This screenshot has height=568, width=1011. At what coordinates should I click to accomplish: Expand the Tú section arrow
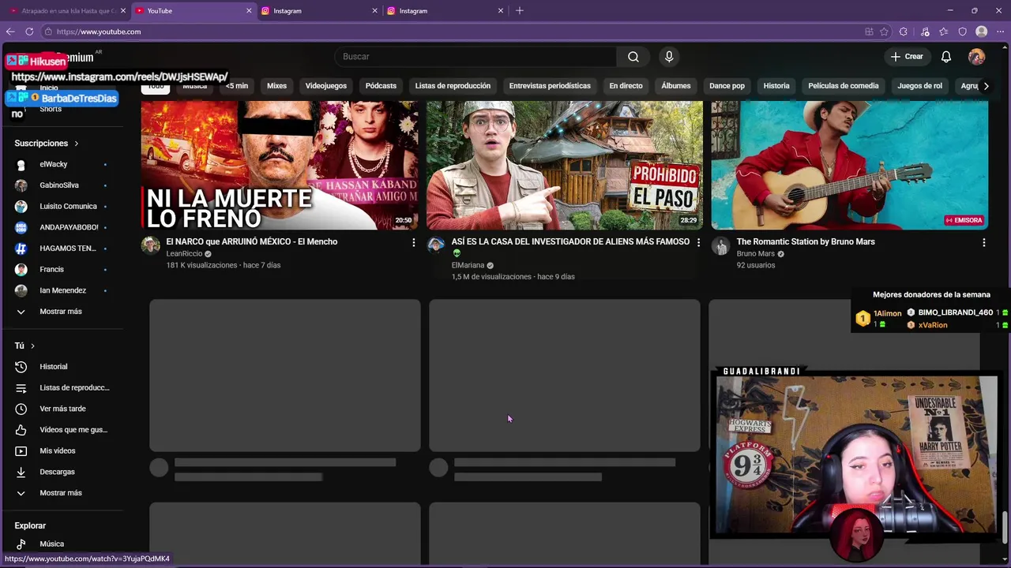click(x=32, y=346)
